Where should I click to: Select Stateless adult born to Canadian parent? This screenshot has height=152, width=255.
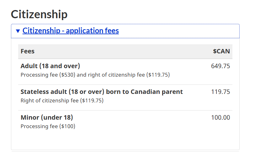pos(102,92)
